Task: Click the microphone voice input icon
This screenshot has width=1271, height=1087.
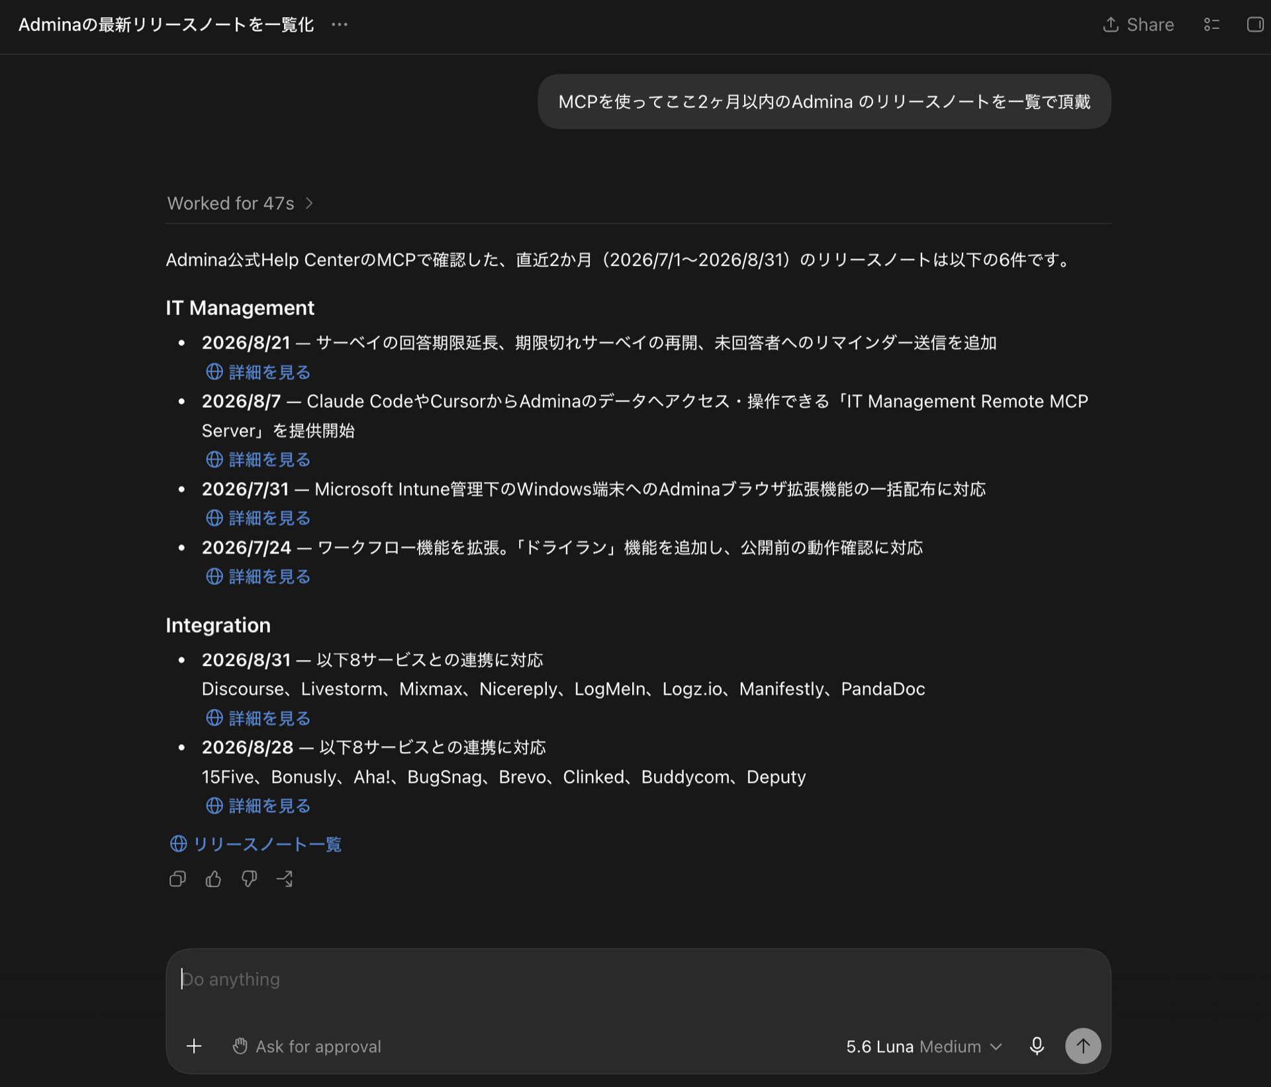Action: (1037, 1046)
